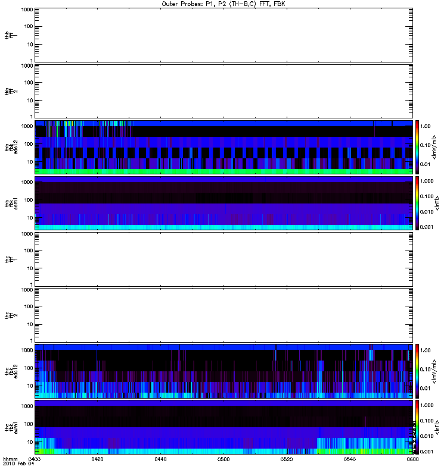Click the 0420 time axis label
Image resolution: width=447 pixels, height=476 pixels.
tap(97, 459)
